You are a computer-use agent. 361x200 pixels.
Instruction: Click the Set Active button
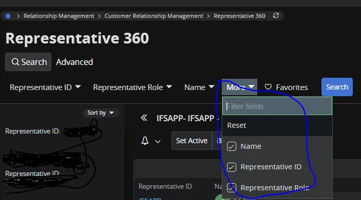[192, 141]
